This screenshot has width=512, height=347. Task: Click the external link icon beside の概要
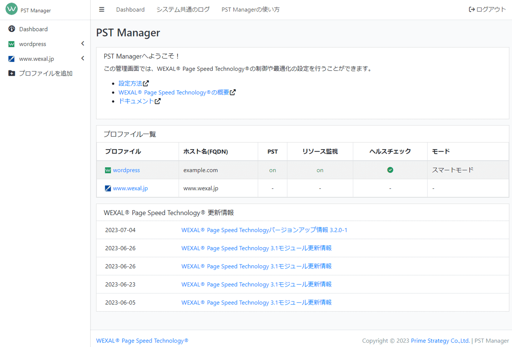point(233,92)
